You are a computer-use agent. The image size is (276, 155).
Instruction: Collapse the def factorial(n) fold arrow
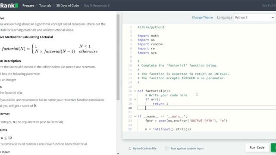point(135,91)
